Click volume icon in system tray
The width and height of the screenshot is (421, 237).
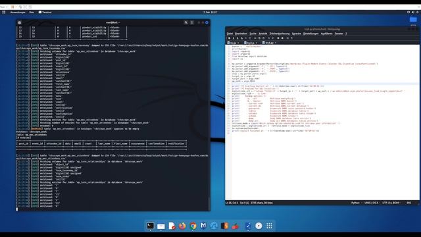413,12
